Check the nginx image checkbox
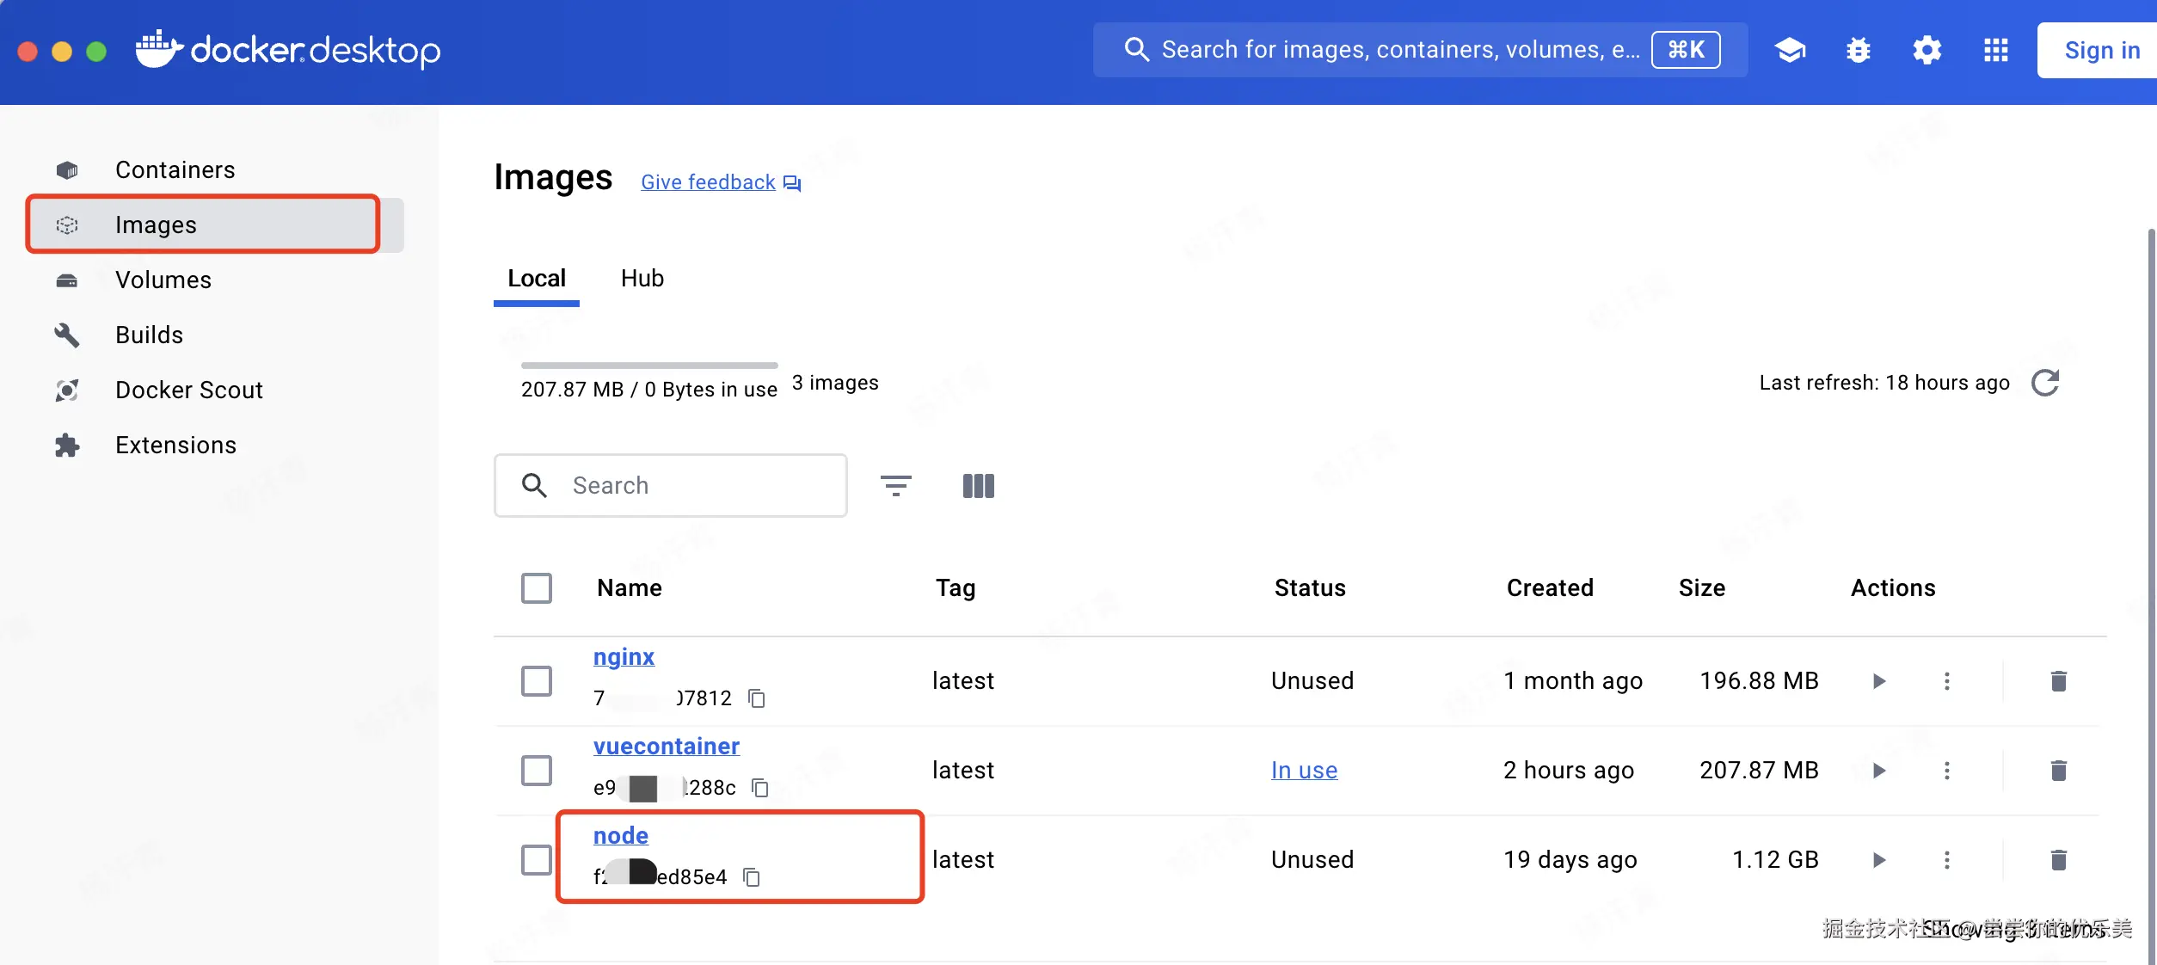 (x=537, y=681)
